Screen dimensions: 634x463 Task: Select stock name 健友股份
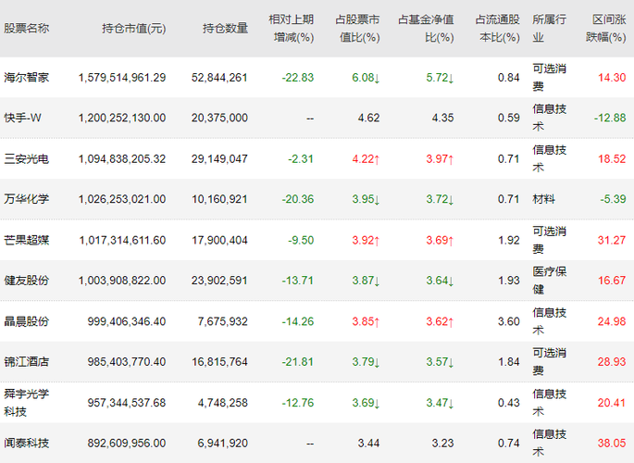pos(27,281)
